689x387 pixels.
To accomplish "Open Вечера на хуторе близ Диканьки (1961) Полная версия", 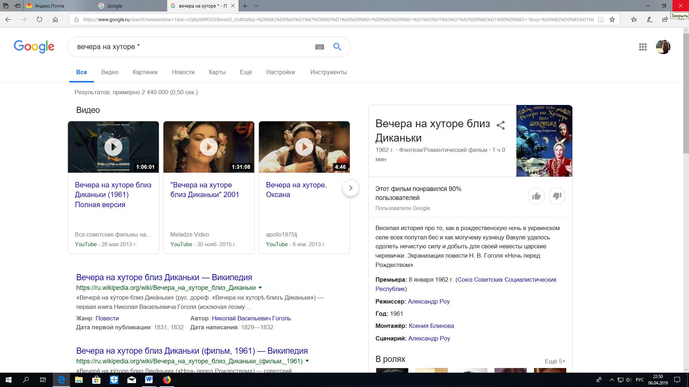I will tap(113, 195).
